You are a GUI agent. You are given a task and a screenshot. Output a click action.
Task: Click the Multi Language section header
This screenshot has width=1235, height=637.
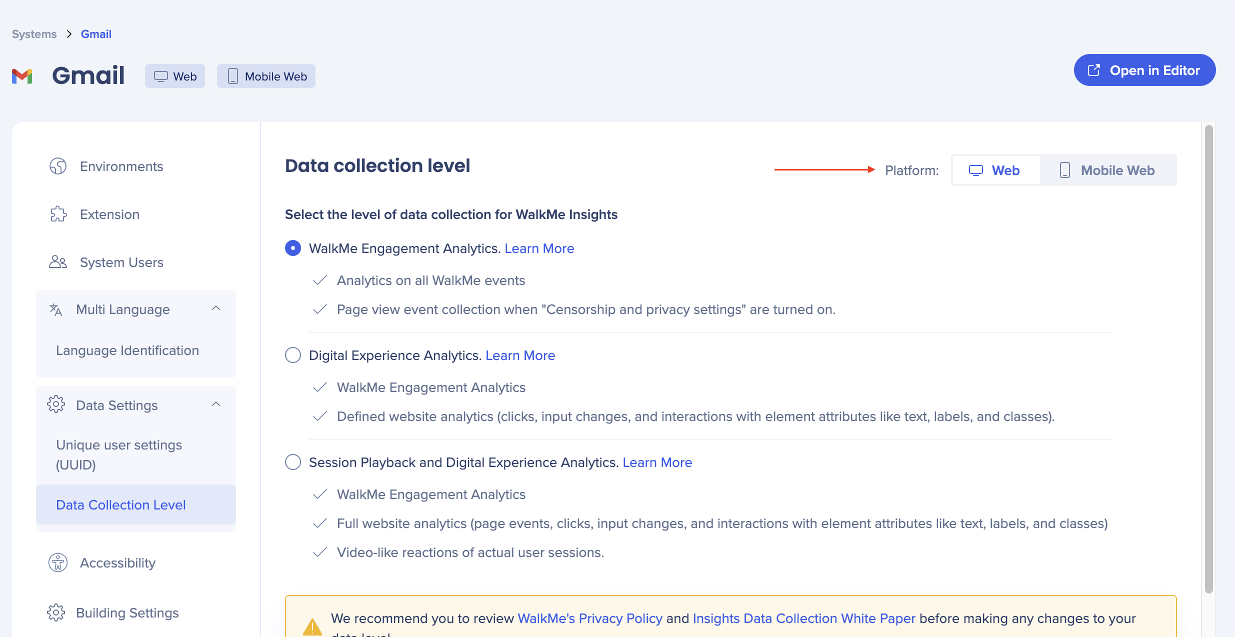tap(136, 309)
